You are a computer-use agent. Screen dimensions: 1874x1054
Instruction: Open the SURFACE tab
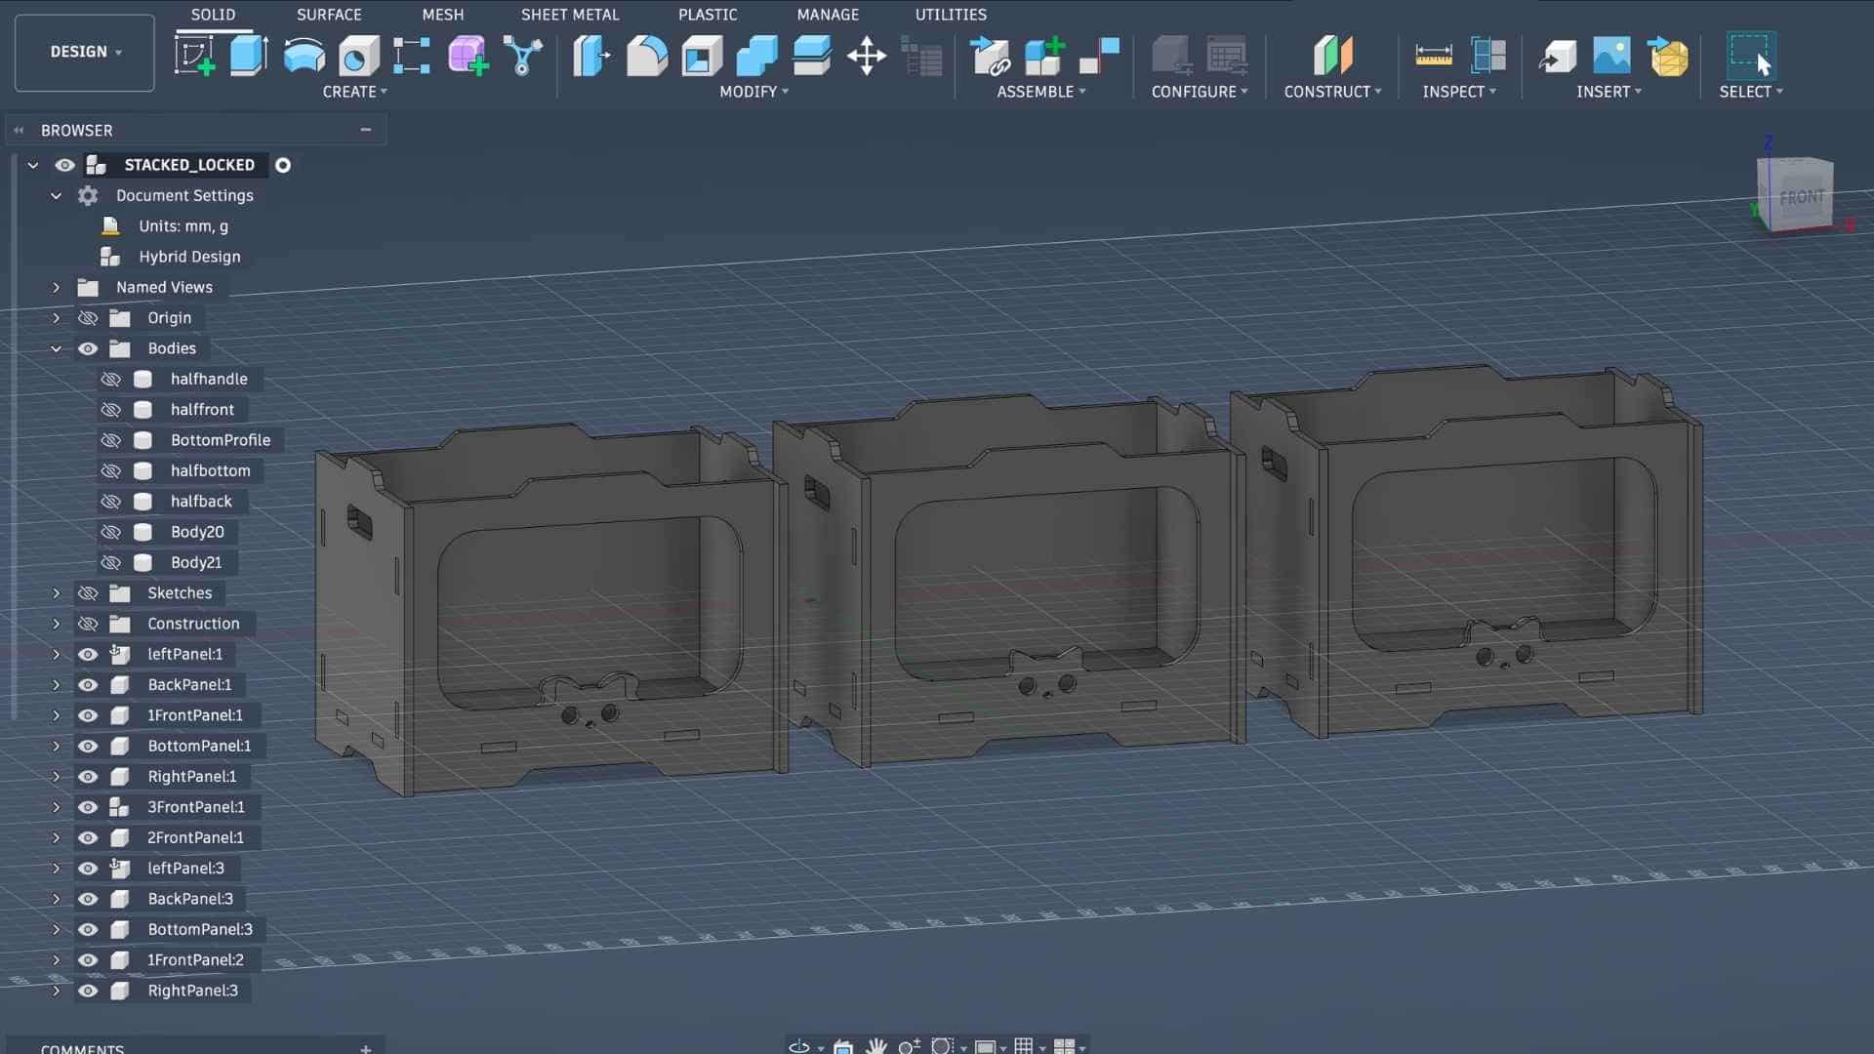point(329,15)
